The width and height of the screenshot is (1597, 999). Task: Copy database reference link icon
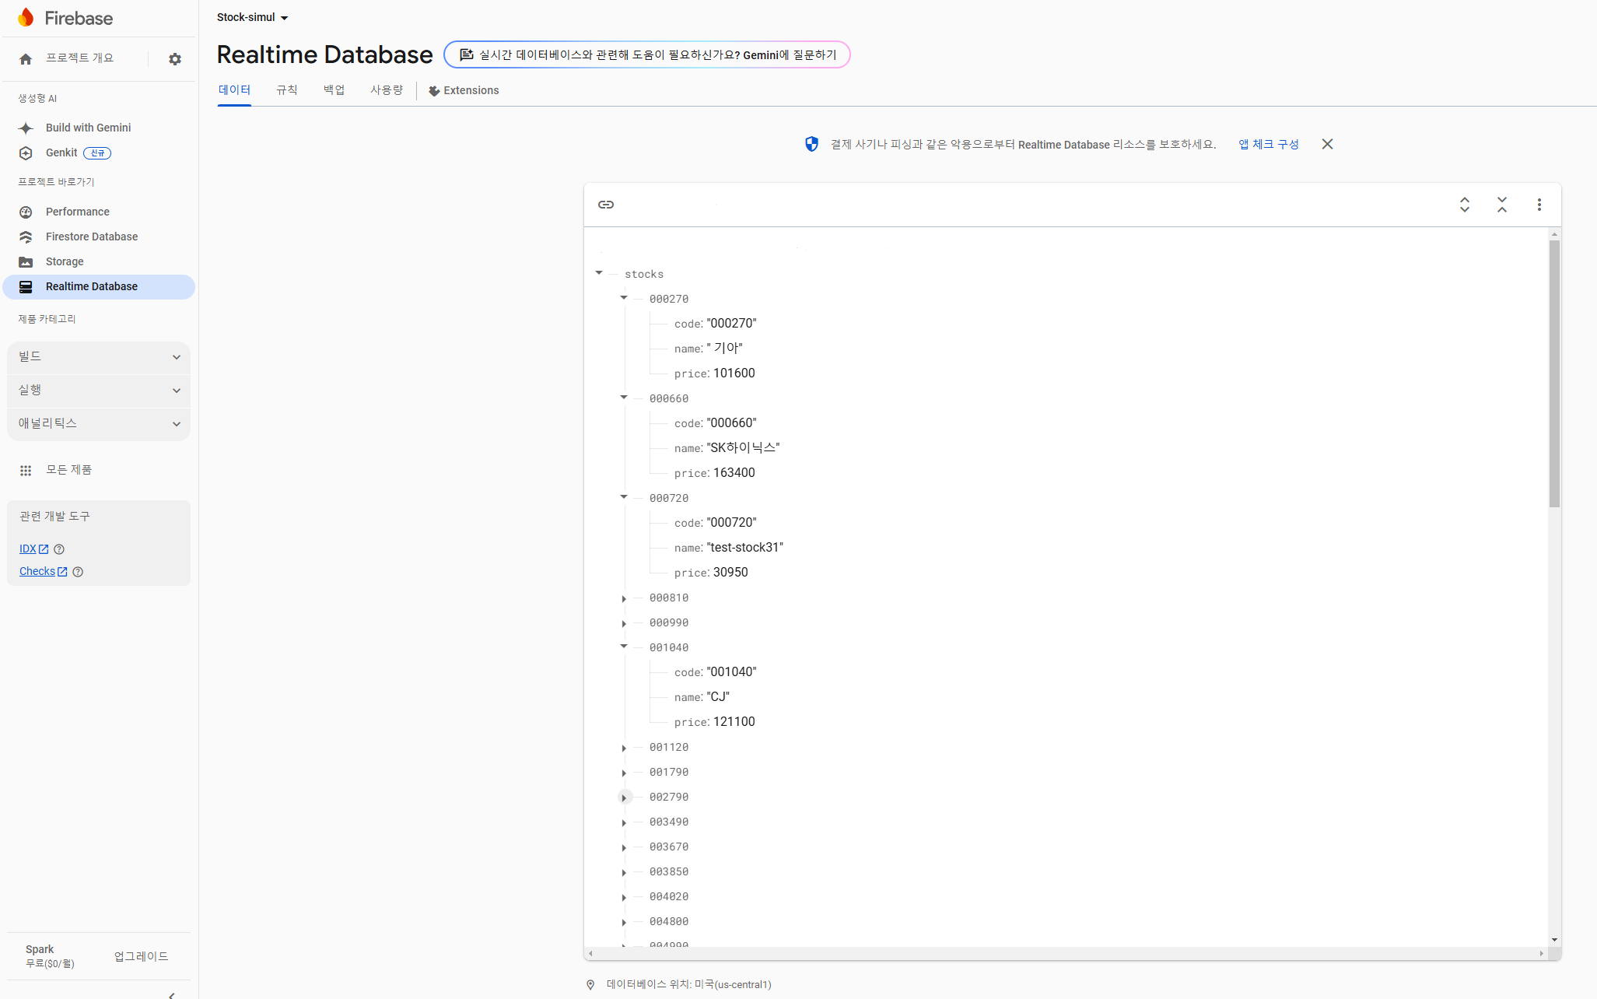[x=606, y=205]
